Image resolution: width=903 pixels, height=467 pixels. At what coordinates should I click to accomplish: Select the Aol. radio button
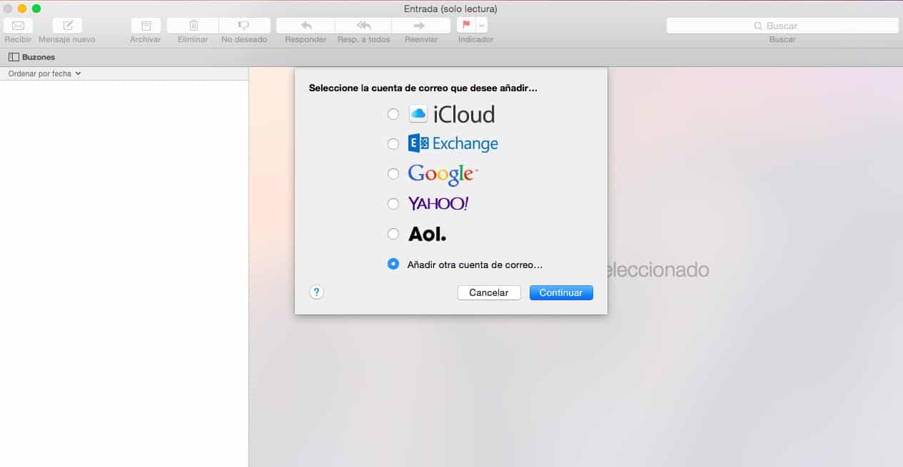pyautogui.click(x=393, y=234)
